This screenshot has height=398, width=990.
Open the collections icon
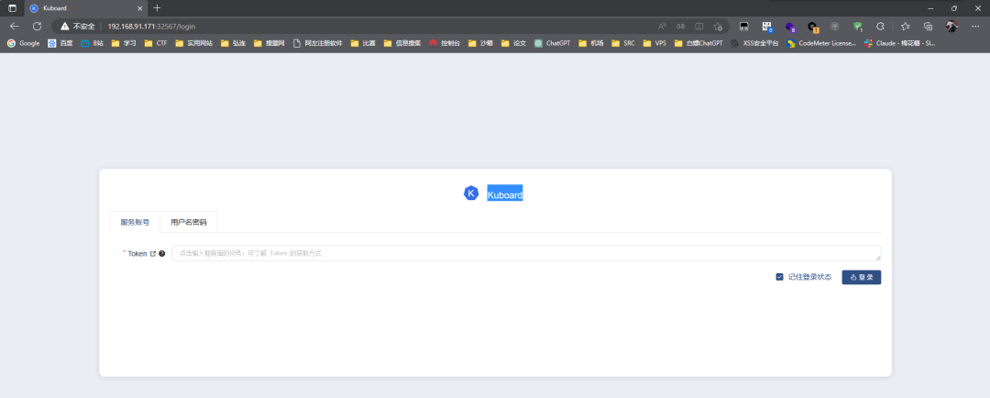[x=928, y=27]
